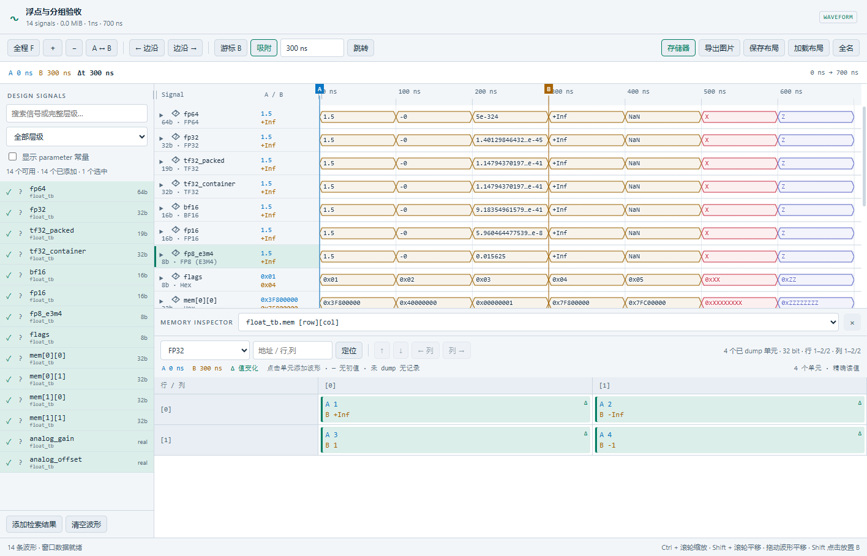Open the float_tb.mem [row][col] memory dropdown
The width and height of the screenshot is (867, 556).
pos(539,322)
